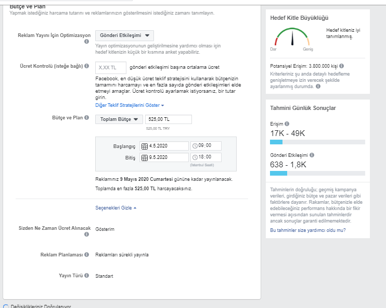Viewport: 386px width, 308px height.
Task: Click Tahmini Günlük Sonuçlar heading
Action: click(303, 108)
